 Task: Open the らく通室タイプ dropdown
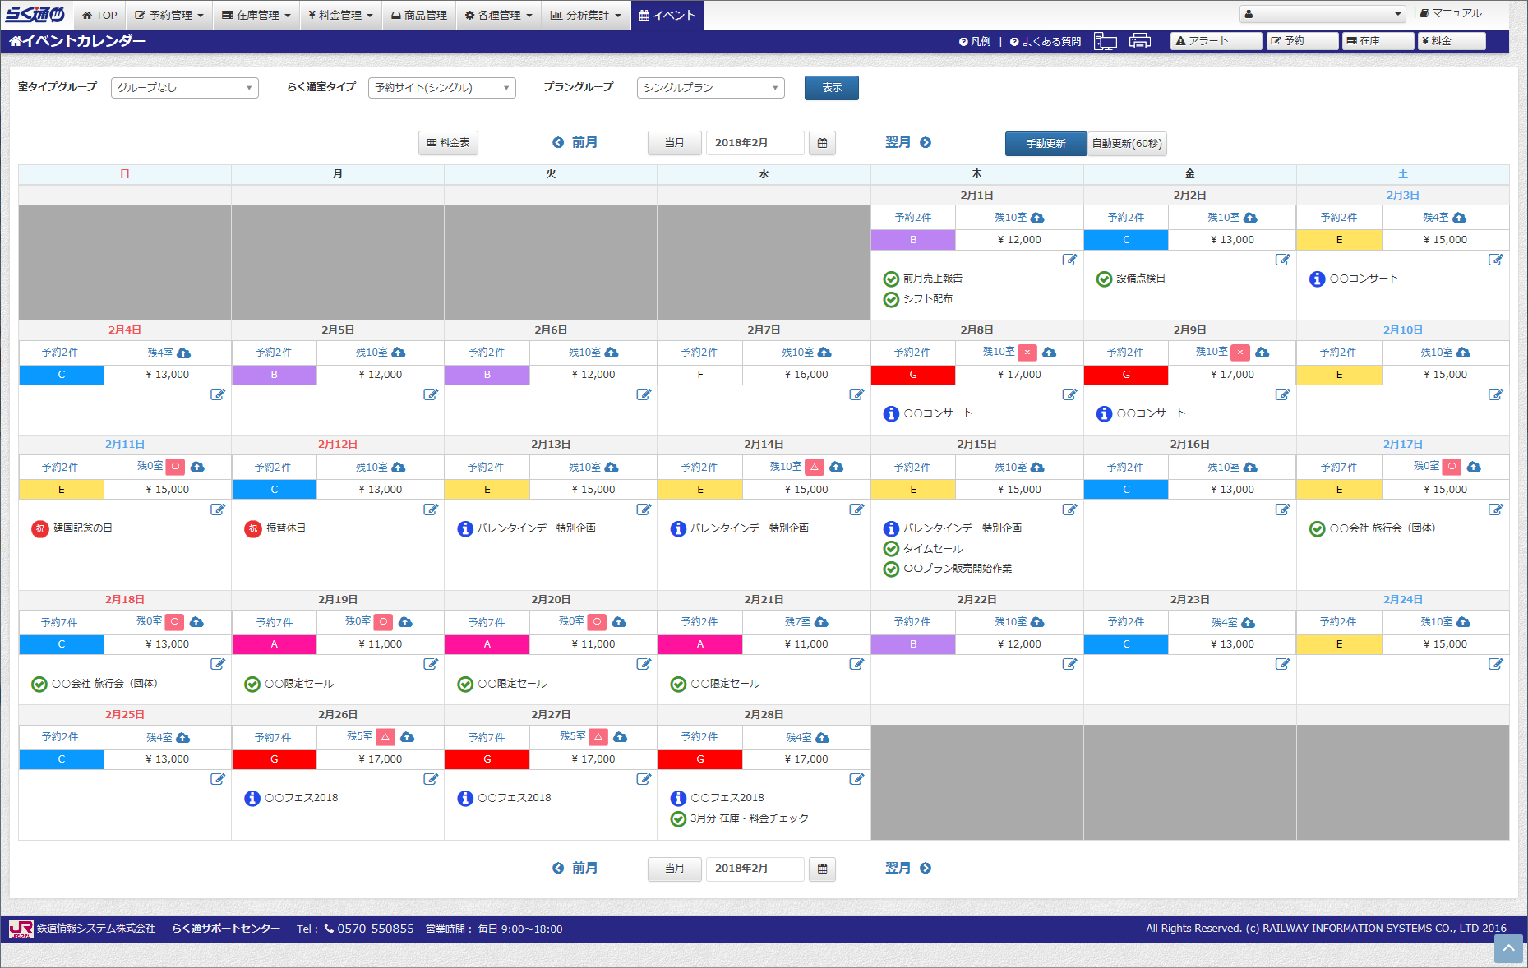tap(442, 88)
